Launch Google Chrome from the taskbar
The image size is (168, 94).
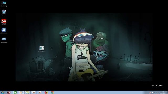pyautogui.click(x=52, y=92)
